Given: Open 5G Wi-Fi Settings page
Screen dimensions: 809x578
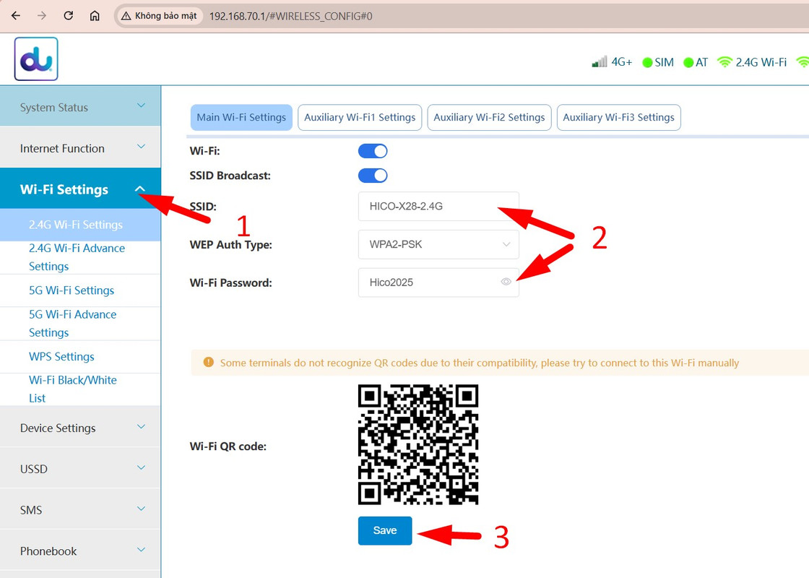Looking at the screenshot, I should click(x=80, y=290).
